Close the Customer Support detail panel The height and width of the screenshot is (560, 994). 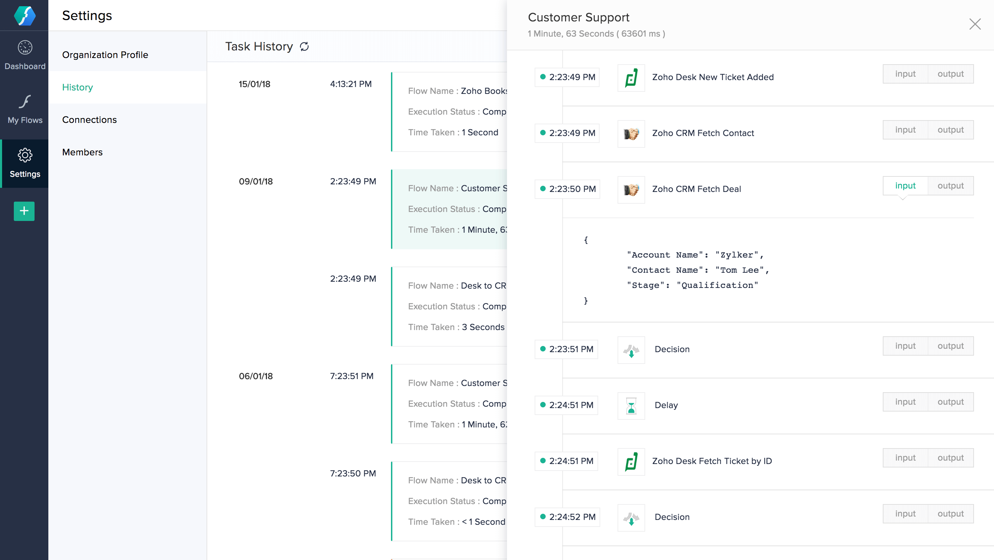975,24
